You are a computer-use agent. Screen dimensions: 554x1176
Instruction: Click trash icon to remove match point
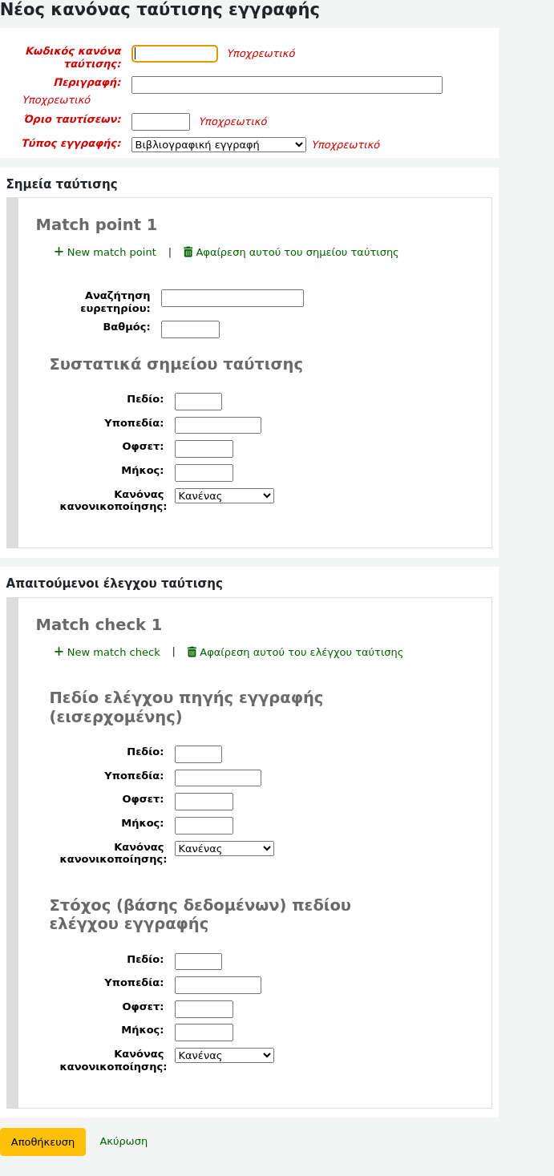(188, 252)
